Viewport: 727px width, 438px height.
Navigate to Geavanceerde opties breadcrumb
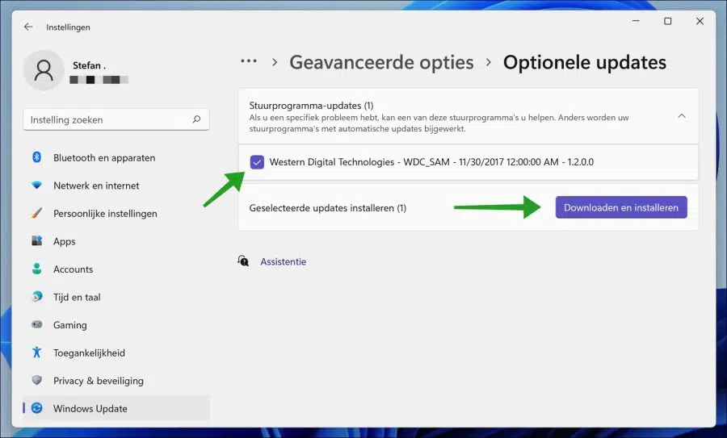click(x=381, y=62)
